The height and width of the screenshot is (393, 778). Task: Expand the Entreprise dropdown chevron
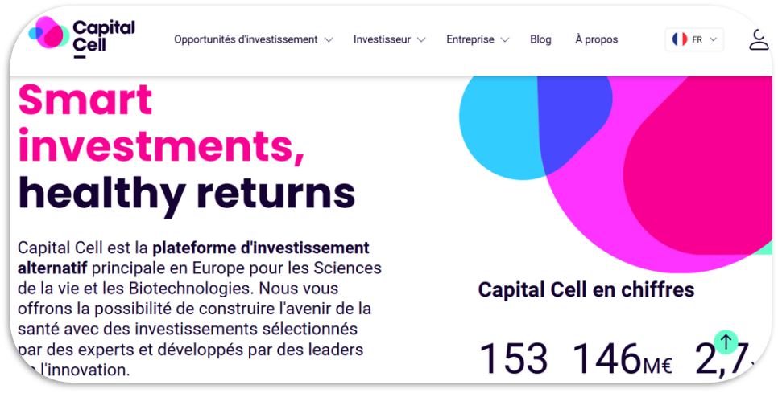click(505, 40)
